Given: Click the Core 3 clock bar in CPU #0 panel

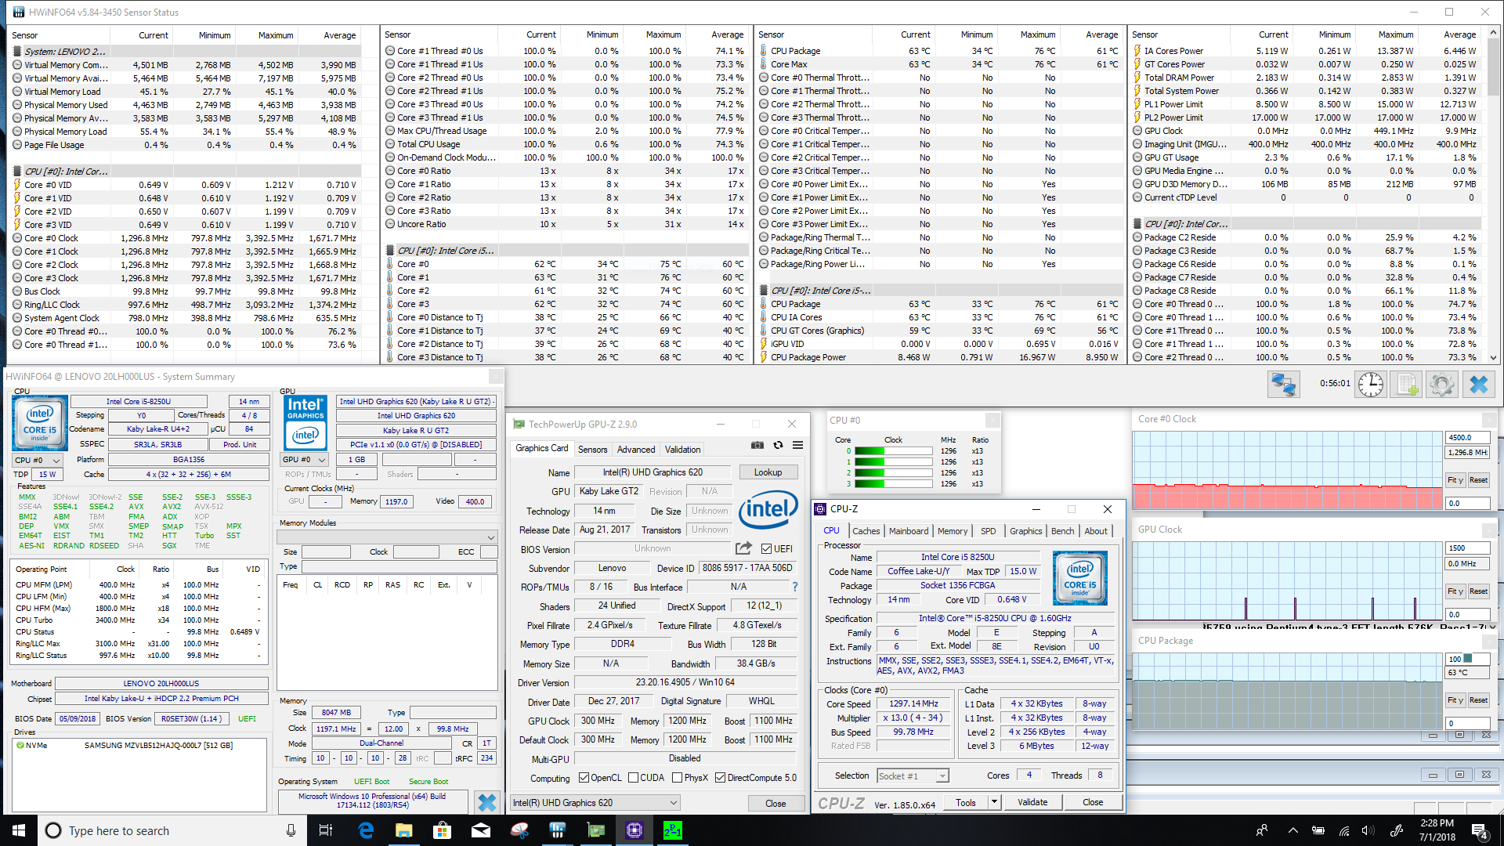Looking at the screenshot, I should [x=893, y=484].
